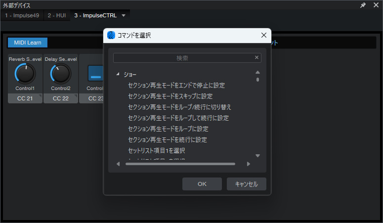
Task: Collapse the ショー category
Action: pyautogui.click(x=118, y=75)
